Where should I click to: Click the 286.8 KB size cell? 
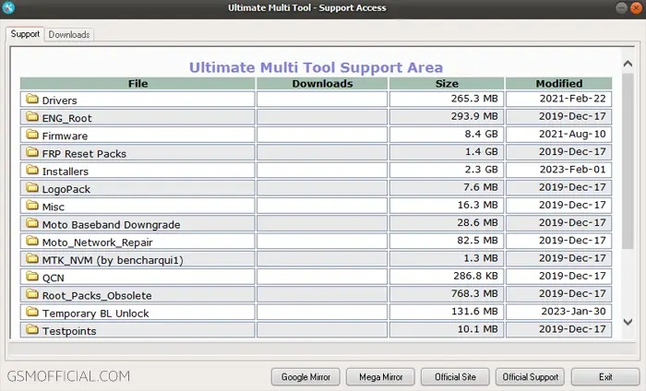[447, 276]
